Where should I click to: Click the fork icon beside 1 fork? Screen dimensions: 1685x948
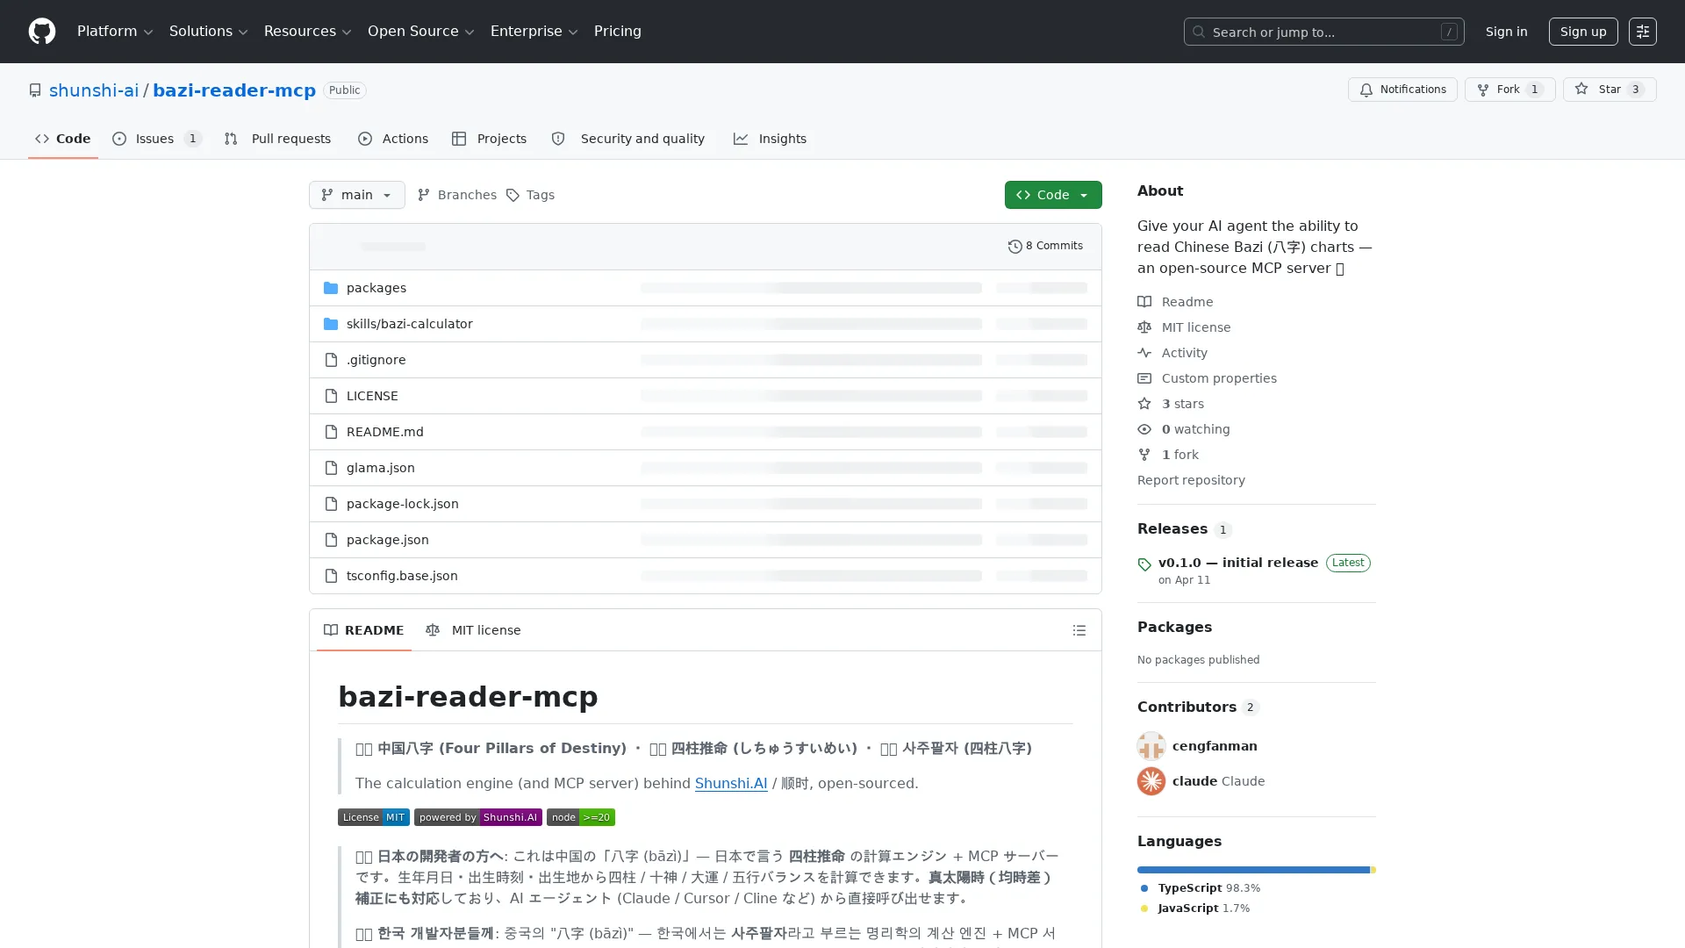[1144, 455]
